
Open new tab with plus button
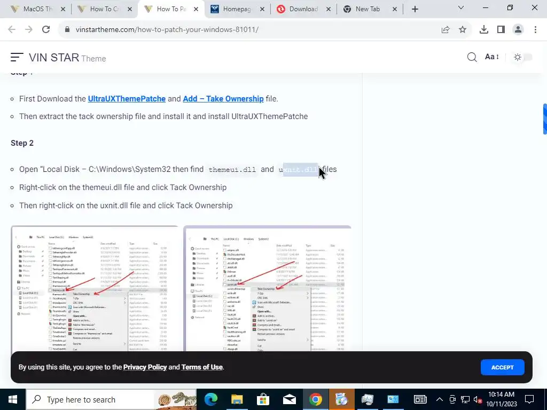point(415,9)
